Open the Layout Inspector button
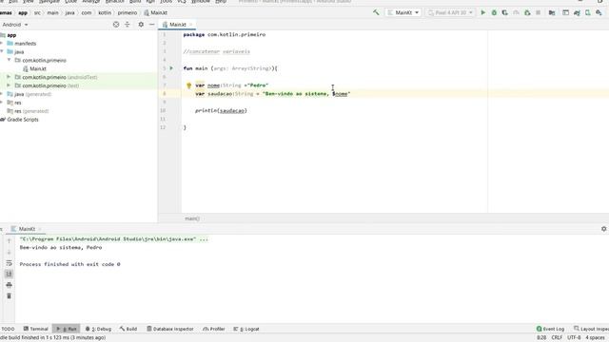Screen dimensions: 609x342 591,329
